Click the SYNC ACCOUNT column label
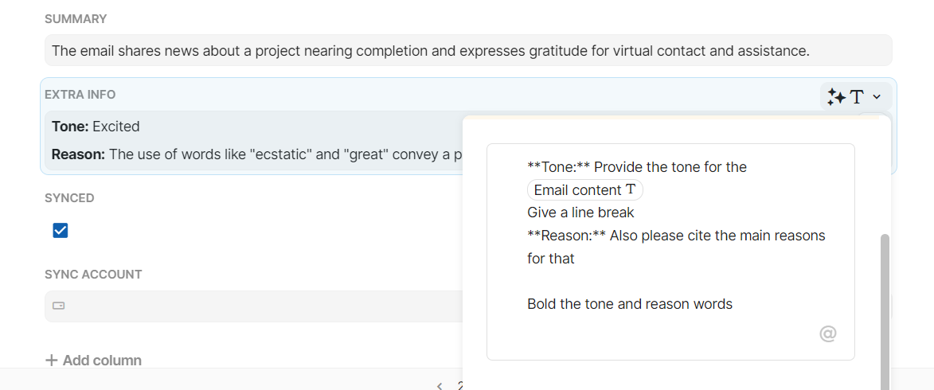Image resolution: width=934 pixels, height=390 pixels. [93, 275]
